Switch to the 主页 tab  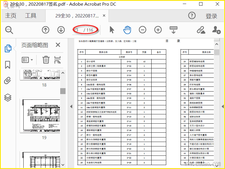[x=11, y=16]
